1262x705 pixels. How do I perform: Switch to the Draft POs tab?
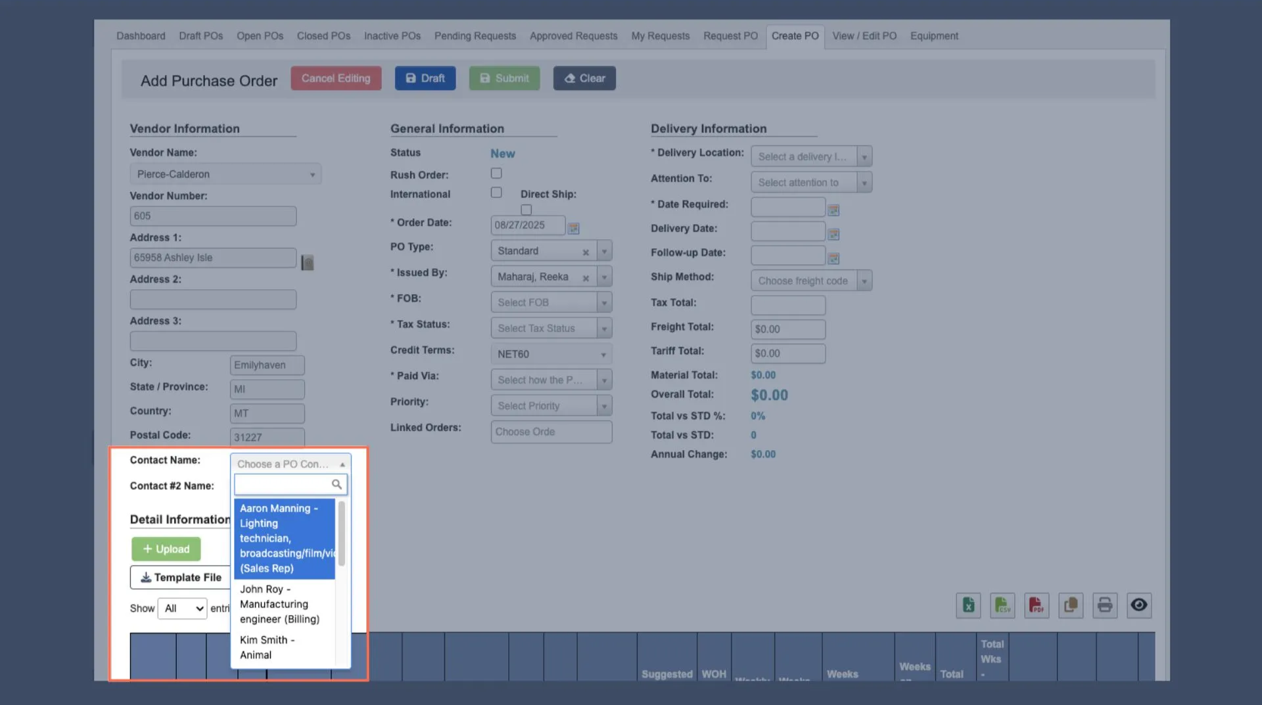pos(200,36)
